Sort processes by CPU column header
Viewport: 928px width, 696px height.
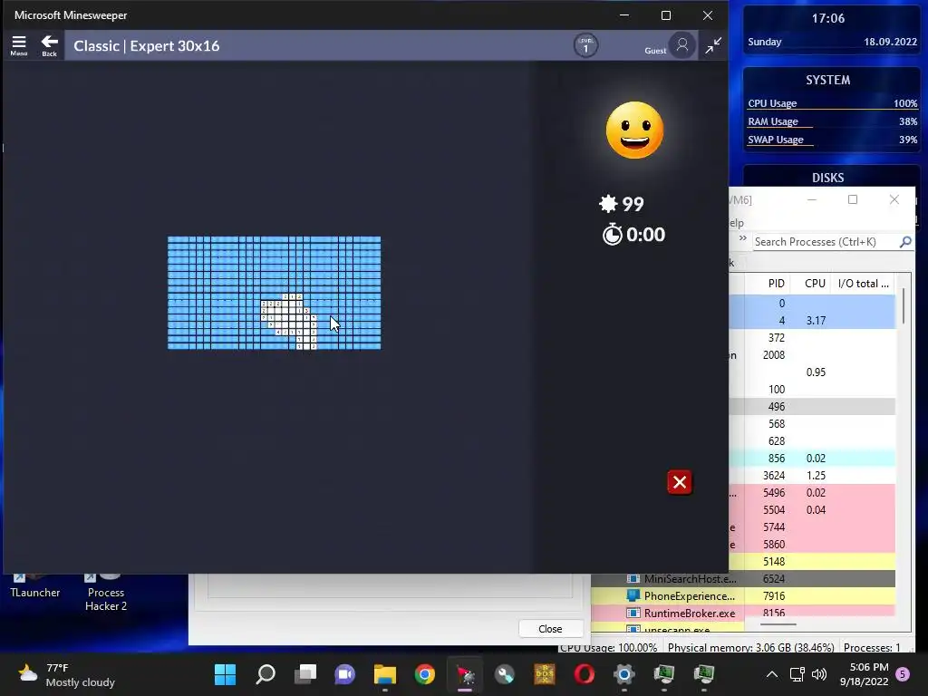click(x=815, y=284)
